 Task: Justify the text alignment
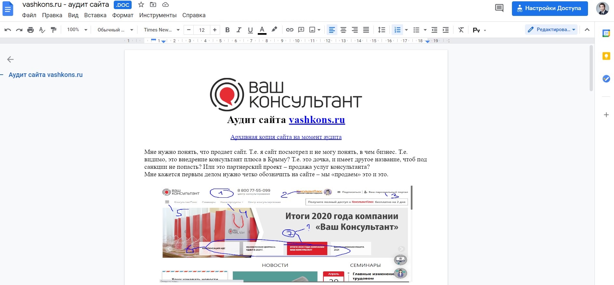pyautogui.click(x=366, y=30)
